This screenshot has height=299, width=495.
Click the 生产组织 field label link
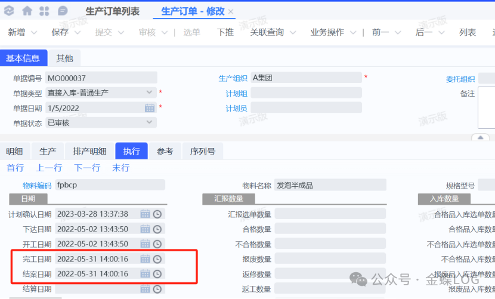[x=233, y=78]
